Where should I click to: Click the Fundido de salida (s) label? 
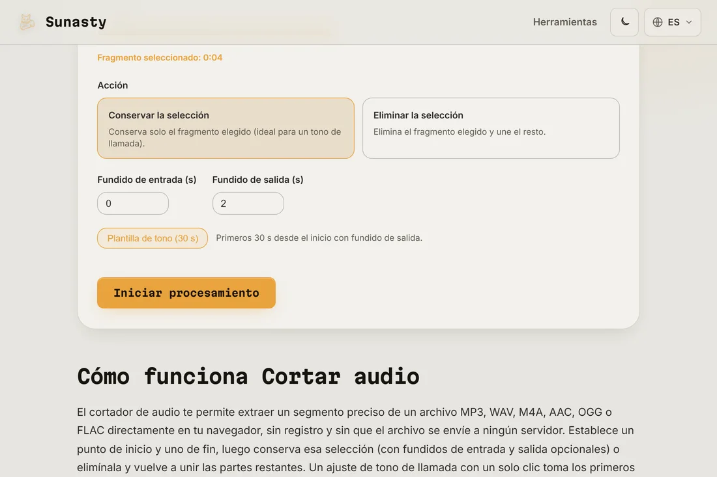click(x=257, y=180)
